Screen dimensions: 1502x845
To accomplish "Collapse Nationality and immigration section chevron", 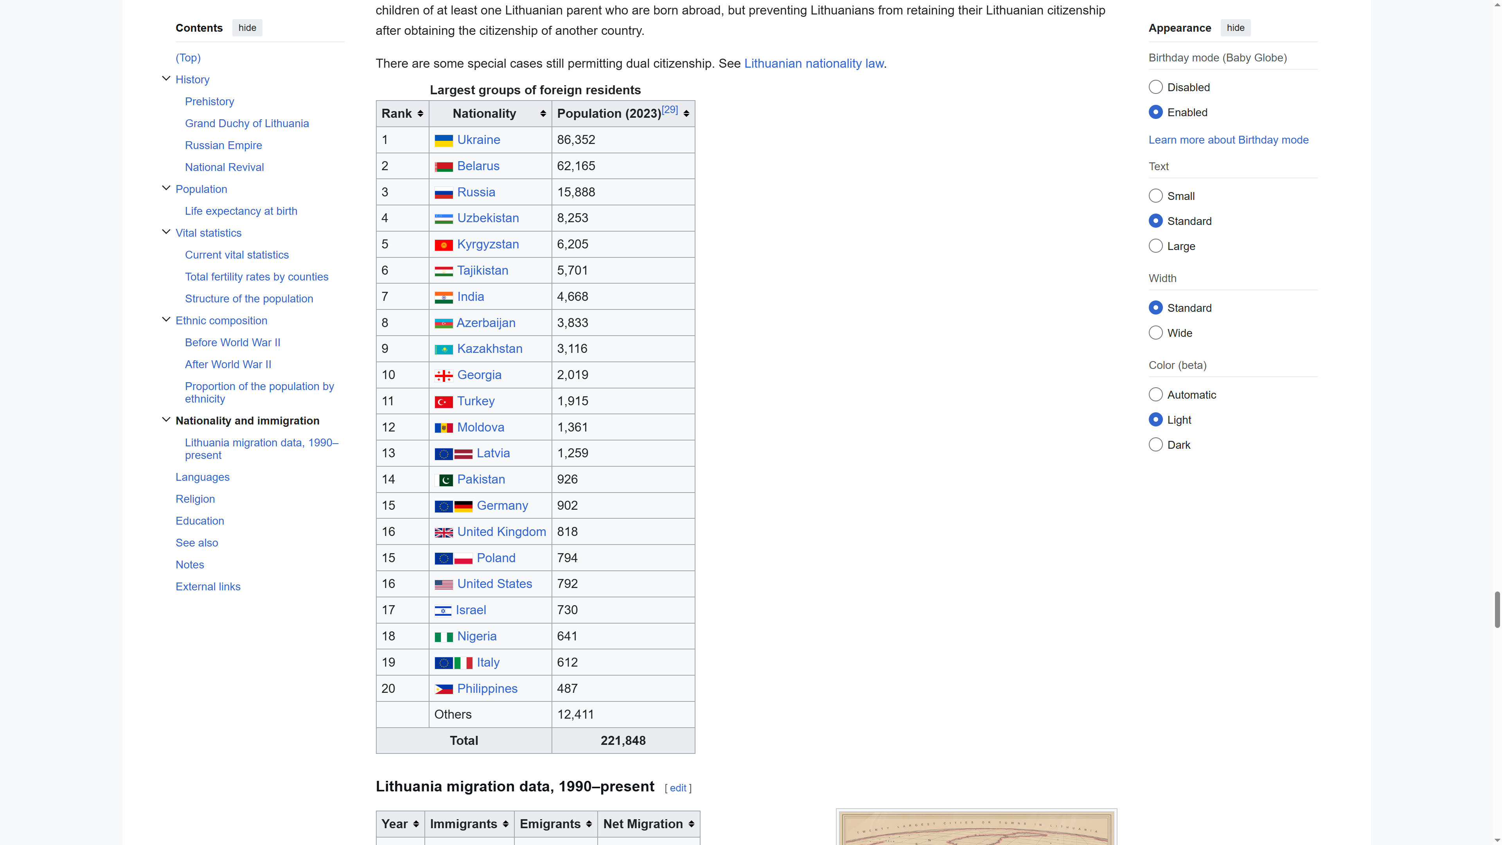I will coord(166,420).
